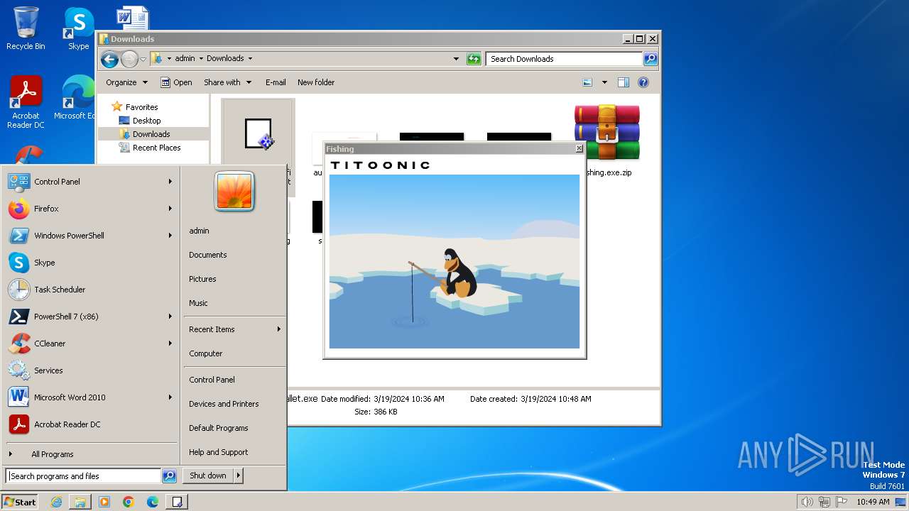Open Internet Explorer from taskbar
Image resolution: width=909 pixels, height=511 pixels.
tap(56, 502)
